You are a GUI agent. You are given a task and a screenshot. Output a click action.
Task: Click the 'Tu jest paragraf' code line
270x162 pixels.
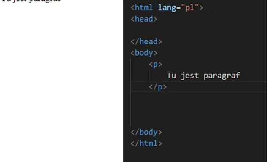(x=203, y=76)
